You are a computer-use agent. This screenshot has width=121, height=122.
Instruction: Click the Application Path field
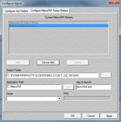tap(34, 87)
